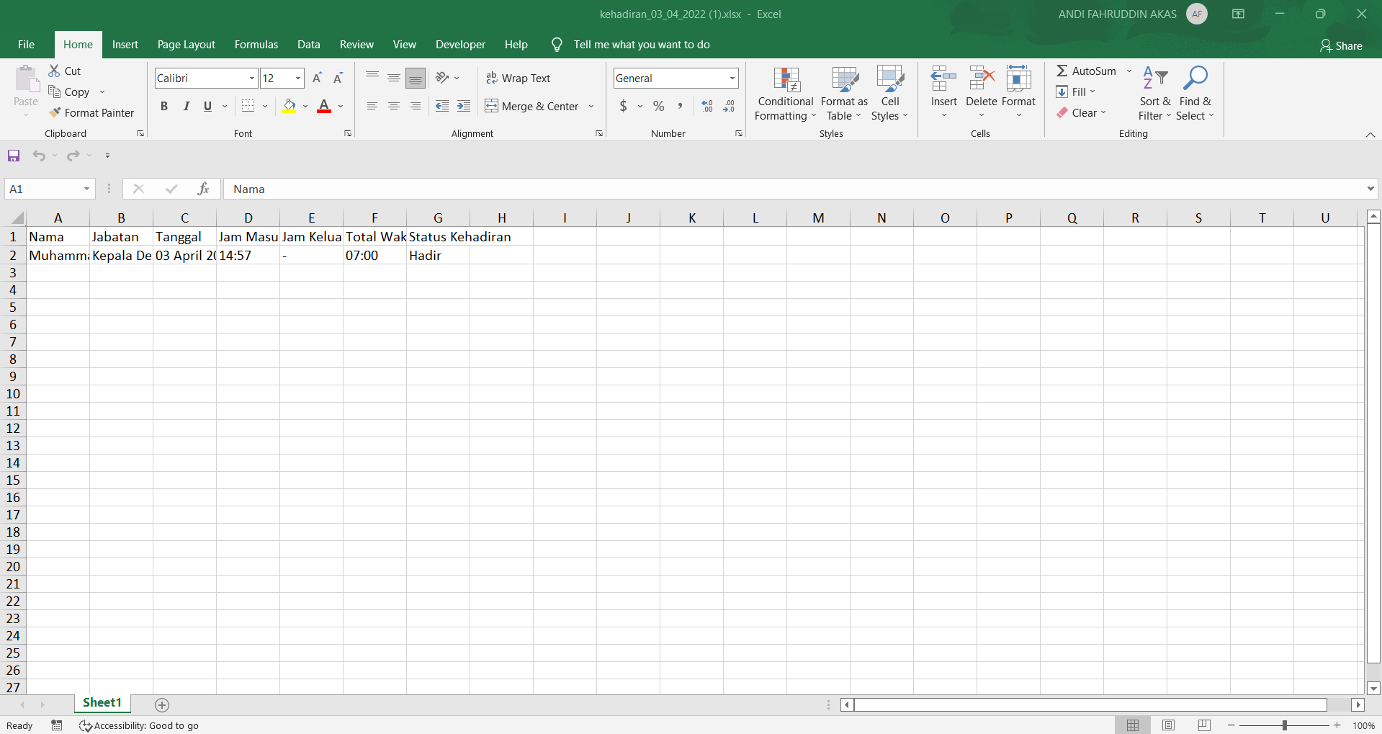Apply the Borders icon
Image resolution: width=1382 pixels, height=734 pixels.
(x=248, y=106)
